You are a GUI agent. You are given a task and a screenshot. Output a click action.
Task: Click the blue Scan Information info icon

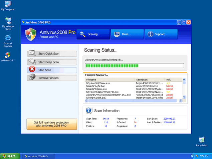tap(89, 111)
